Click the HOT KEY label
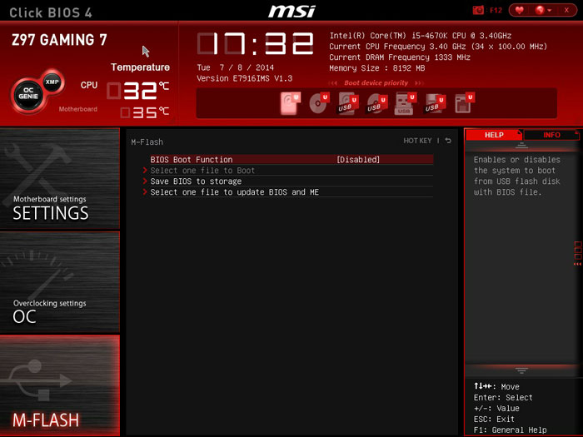This screenshot has width=583, height=437. [x=417, y=141]
